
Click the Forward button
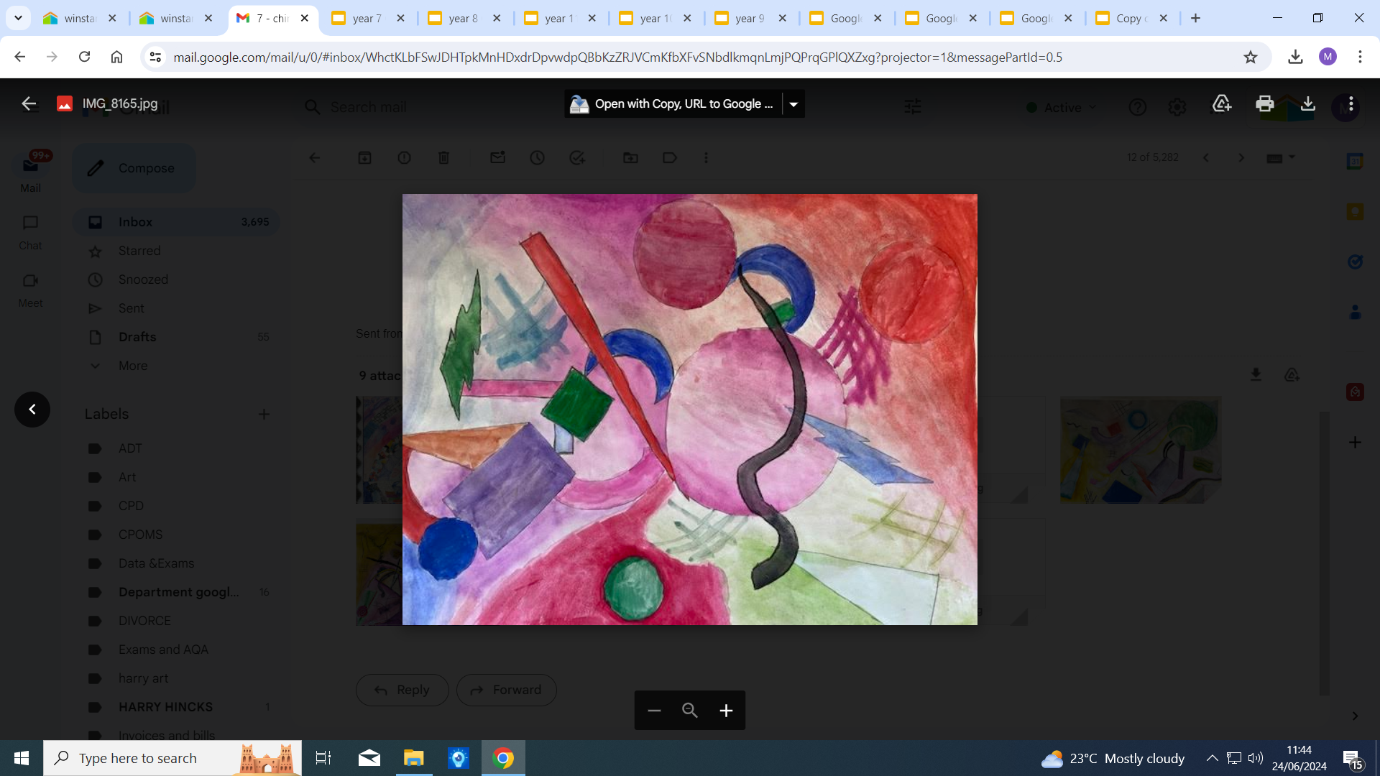click(x=506, y=690)
